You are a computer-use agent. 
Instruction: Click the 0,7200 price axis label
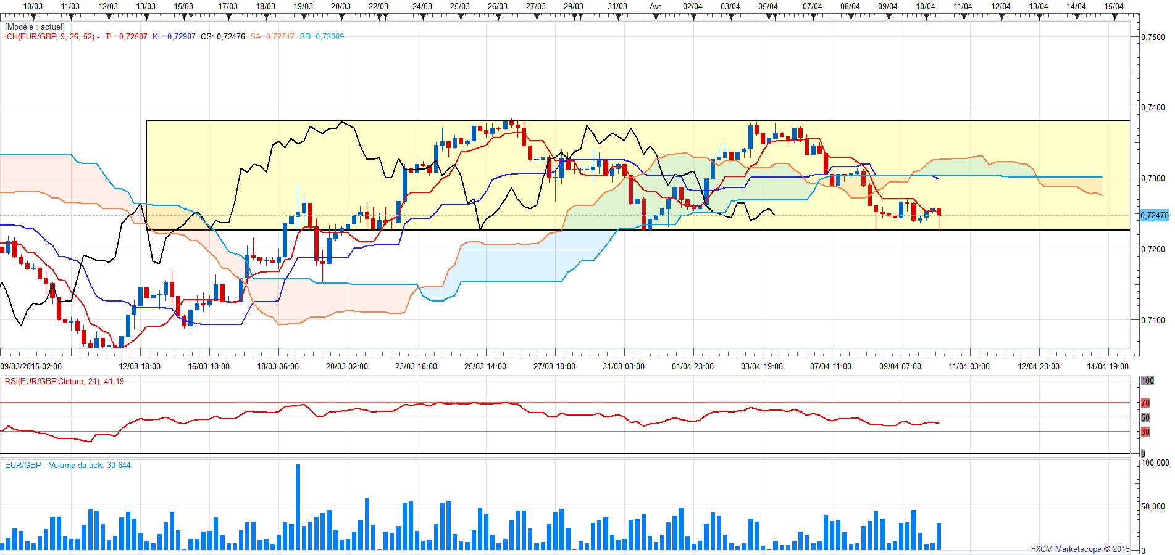(1153, 249)
